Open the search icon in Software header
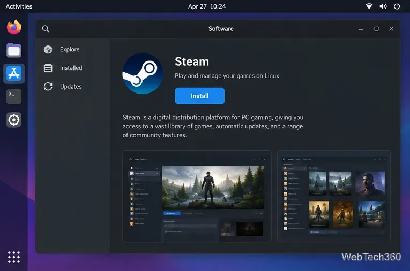The image size is (410, 271). 46,29
